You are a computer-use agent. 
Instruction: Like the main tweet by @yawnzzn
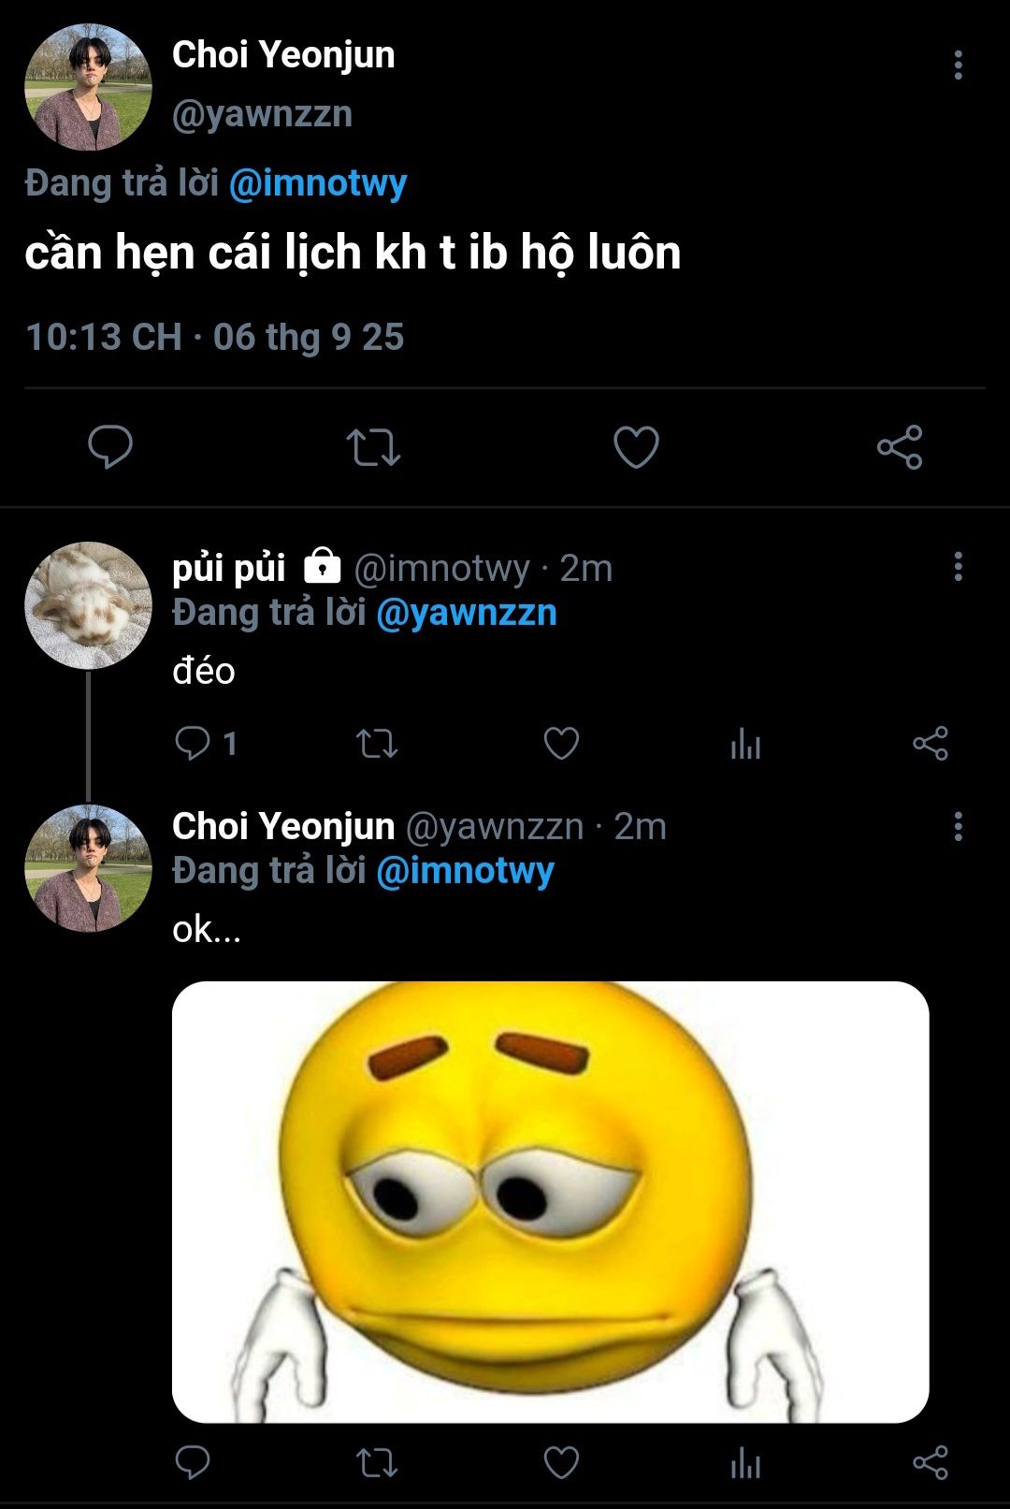coord(636,447)
